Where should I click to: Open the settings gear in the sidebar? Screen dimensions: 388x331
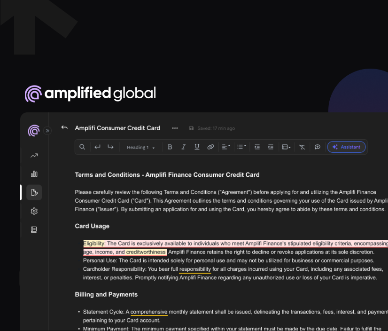[34, 211]
